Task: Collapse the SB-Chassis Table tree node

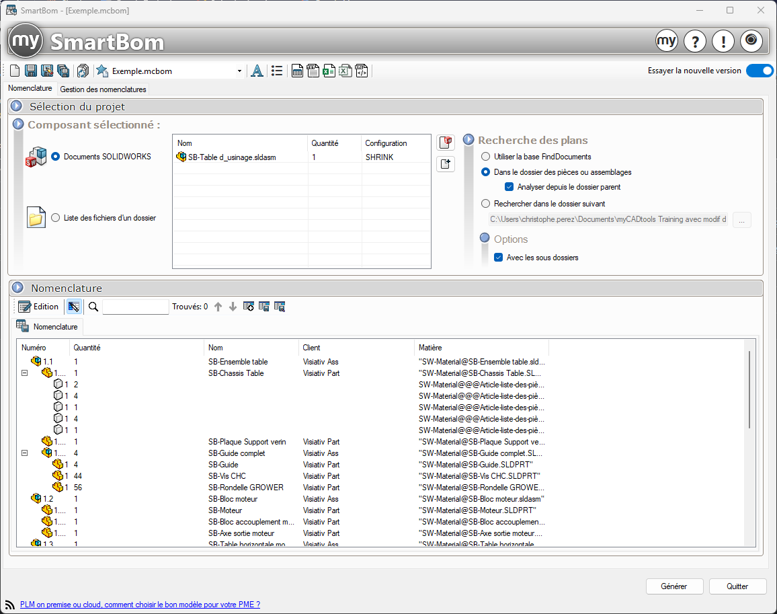Action: click(x=25, y=373)
